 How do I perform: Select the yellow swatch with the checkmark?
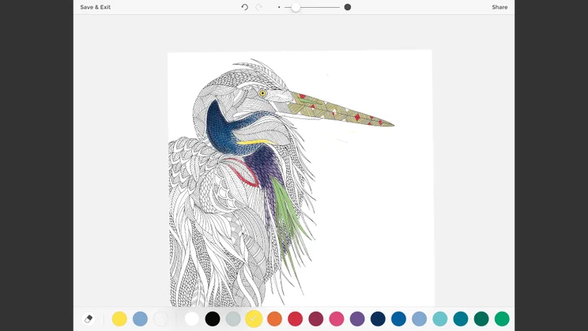254,318
